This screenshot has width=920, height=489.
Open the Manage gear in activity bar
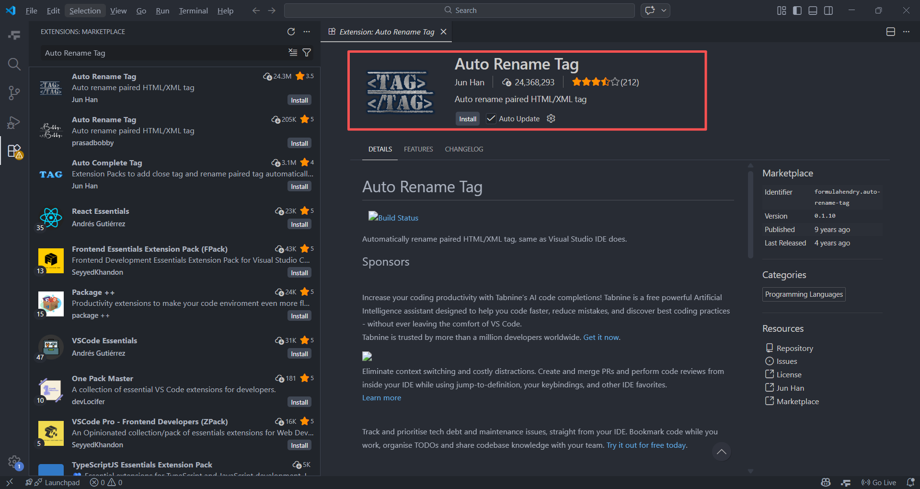coord(14,462)
